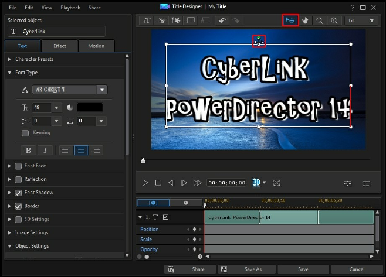The height and width of the screenshot is (277, 386).
Task: Open the AR CHRISTY font dropdown
Action: 103,90
